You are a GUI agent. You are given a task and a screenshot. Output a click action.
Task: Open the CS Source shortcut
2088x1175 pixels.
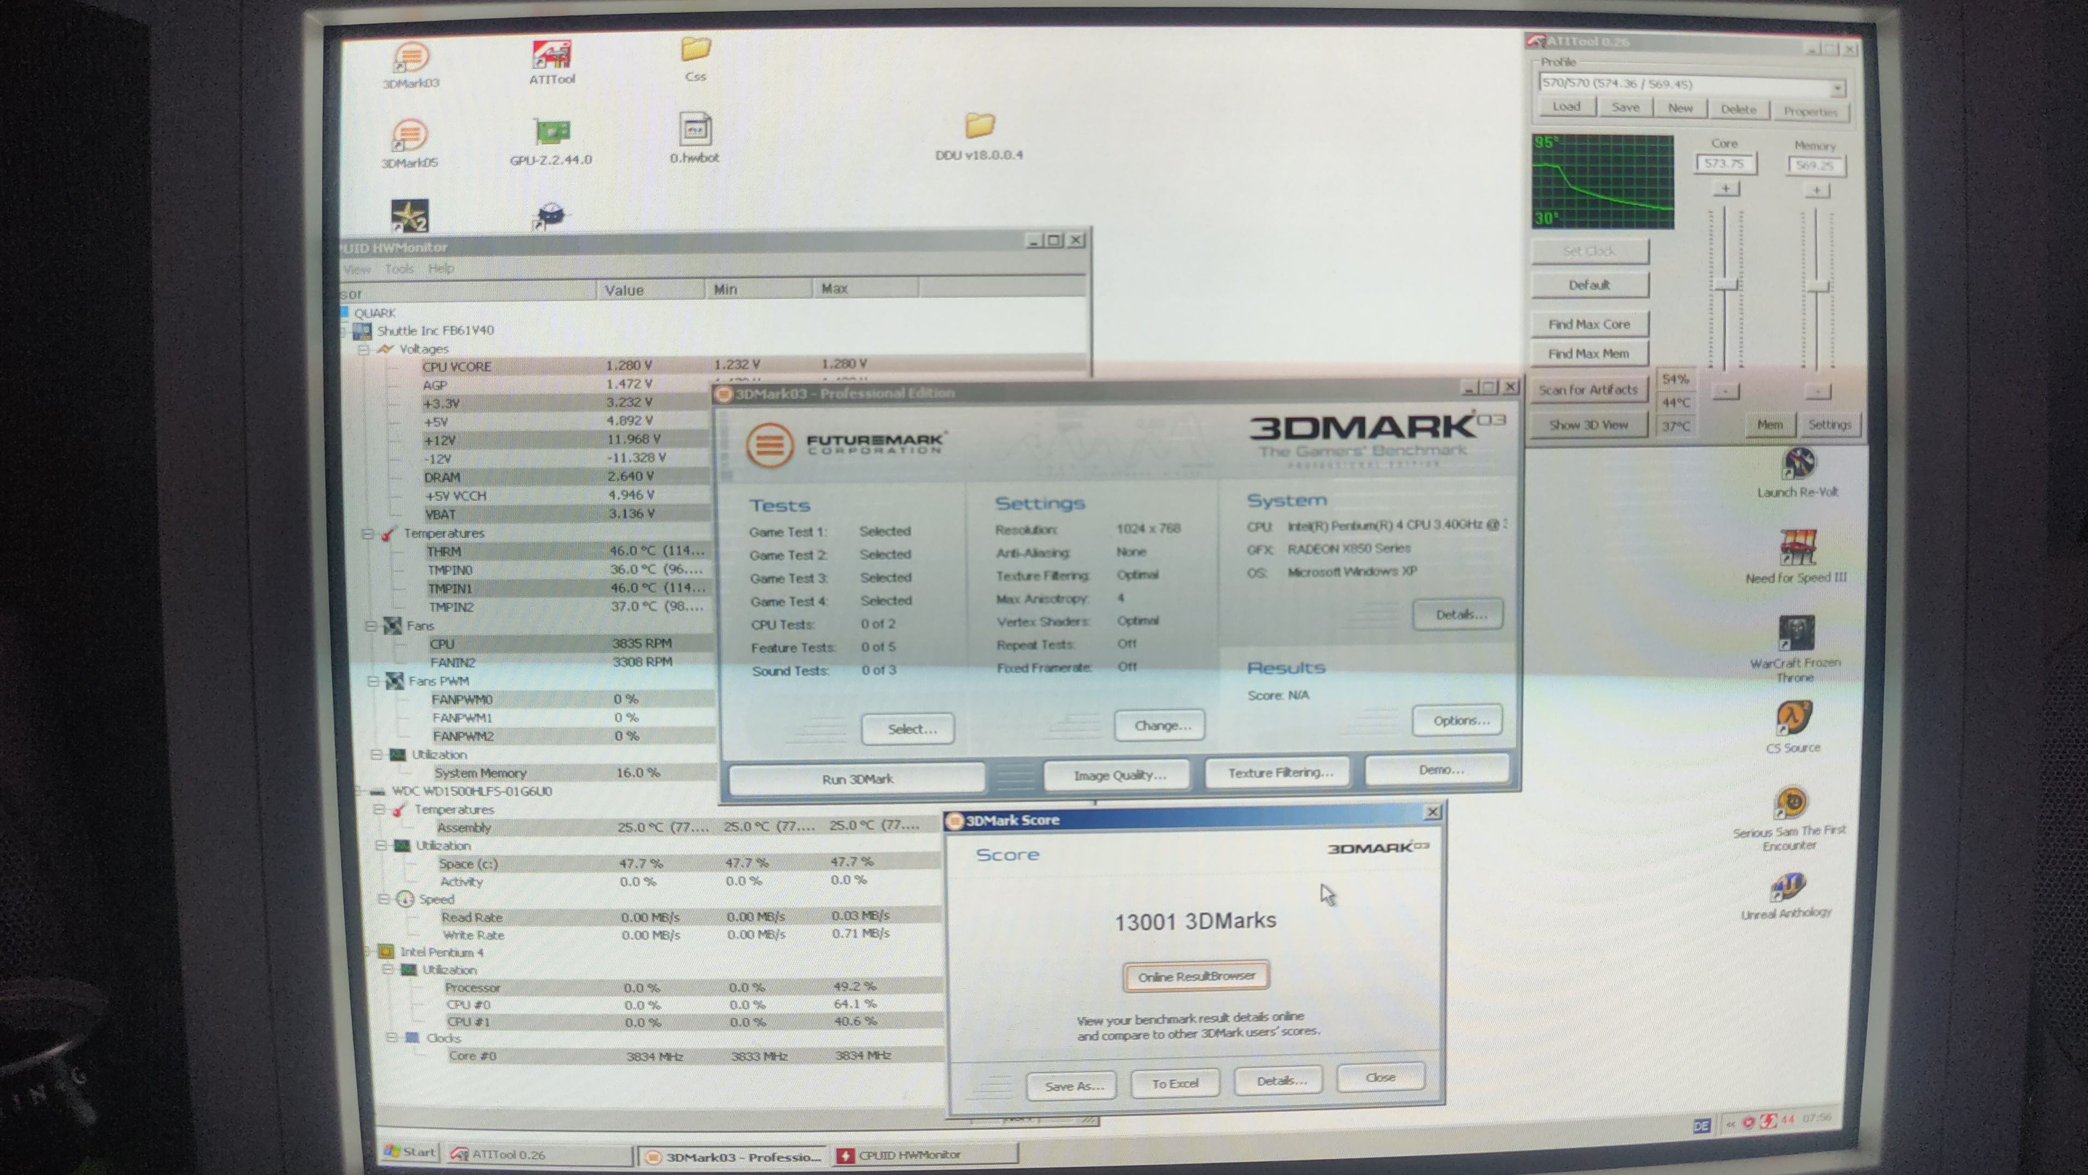click(x=1793, y=727)
